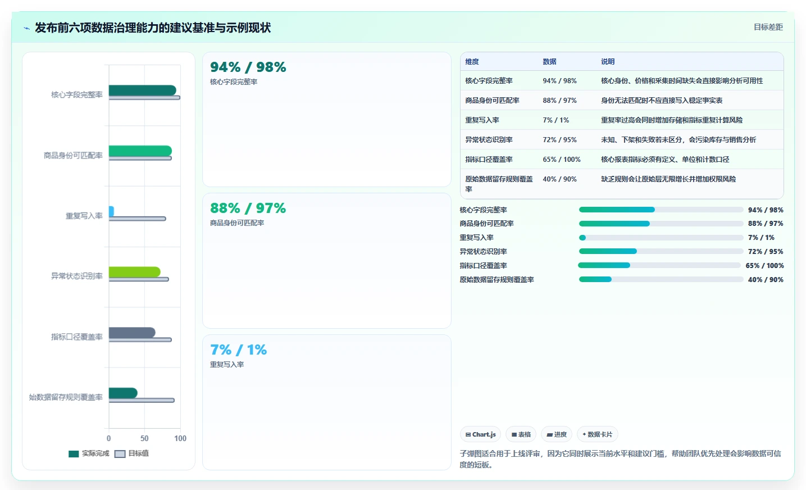806x490 pixels.
Task: Click the green 商品身份可匹配率 actual bar in chart
Action: point(140,151)
